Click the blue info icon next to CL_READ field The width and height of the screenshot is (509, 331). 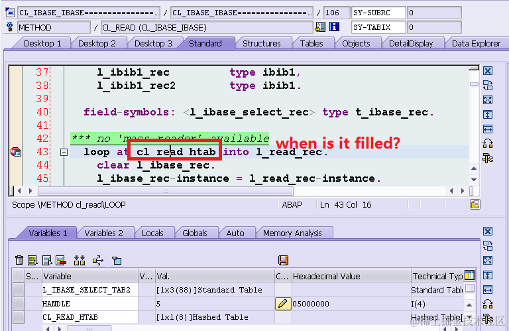(x=334, y=27)
